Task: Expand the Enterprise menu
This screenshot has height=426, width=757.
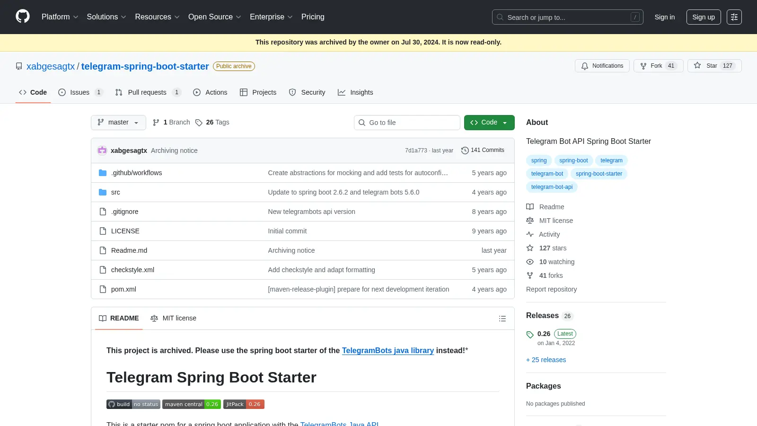Action: 271,17
